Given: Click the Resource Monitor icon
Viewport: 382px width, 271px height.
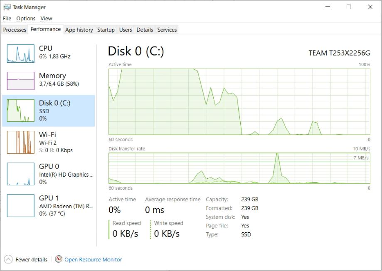Looking at the screenshot, I should pos(59,259).
